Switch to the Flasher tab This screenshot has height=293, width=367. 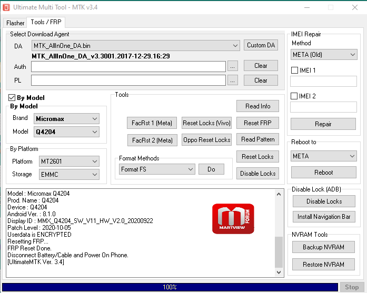(15, 23)
